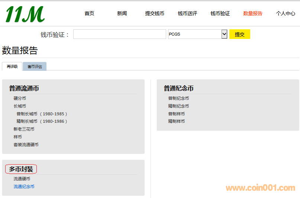Select 钱币验证 in top navigation
Image resolution: width=300 pixels, height=198 pixels.
[220, 13]
